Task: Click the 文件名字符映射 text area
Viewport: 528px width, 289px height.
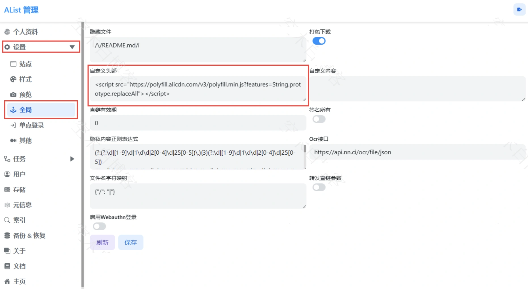Action: point(198,196)
